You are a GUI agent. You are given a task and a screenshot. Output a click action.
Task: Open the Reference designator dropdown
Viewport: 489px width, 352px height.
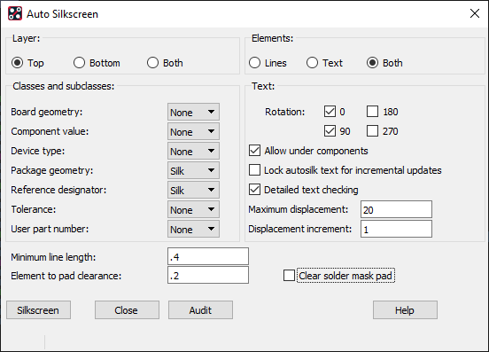(193, 190)
